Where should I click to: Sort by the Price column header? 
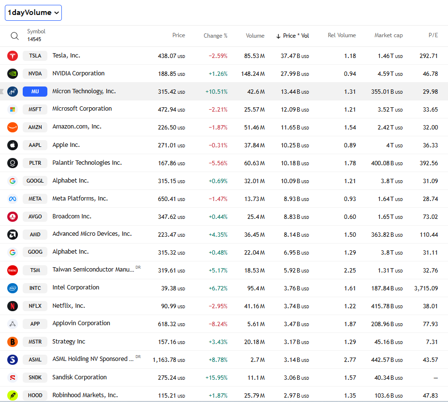[x=178, y=35]
